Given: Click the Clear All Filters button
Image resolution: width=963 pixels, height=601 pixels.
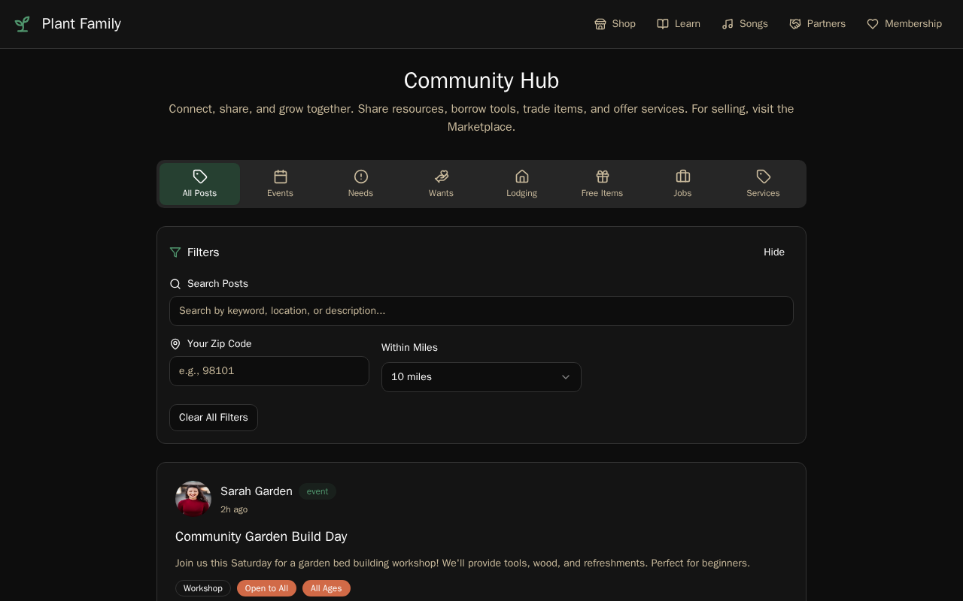Looking at the screenshot, I should tap(214, 418).
